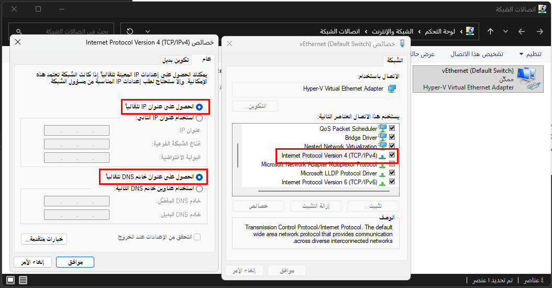Switch to large icons view in status bar
552x288 pixels.
[x=10, y=280]
